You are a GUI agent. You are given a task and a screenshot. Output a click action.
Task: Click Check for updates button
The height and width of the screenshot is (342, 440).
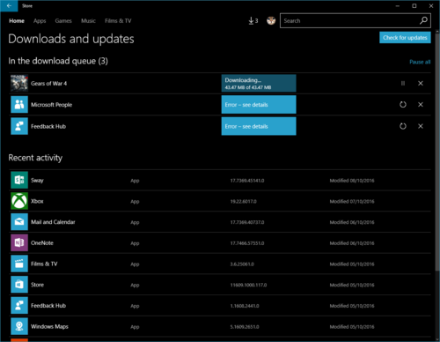tap(405, 38)
